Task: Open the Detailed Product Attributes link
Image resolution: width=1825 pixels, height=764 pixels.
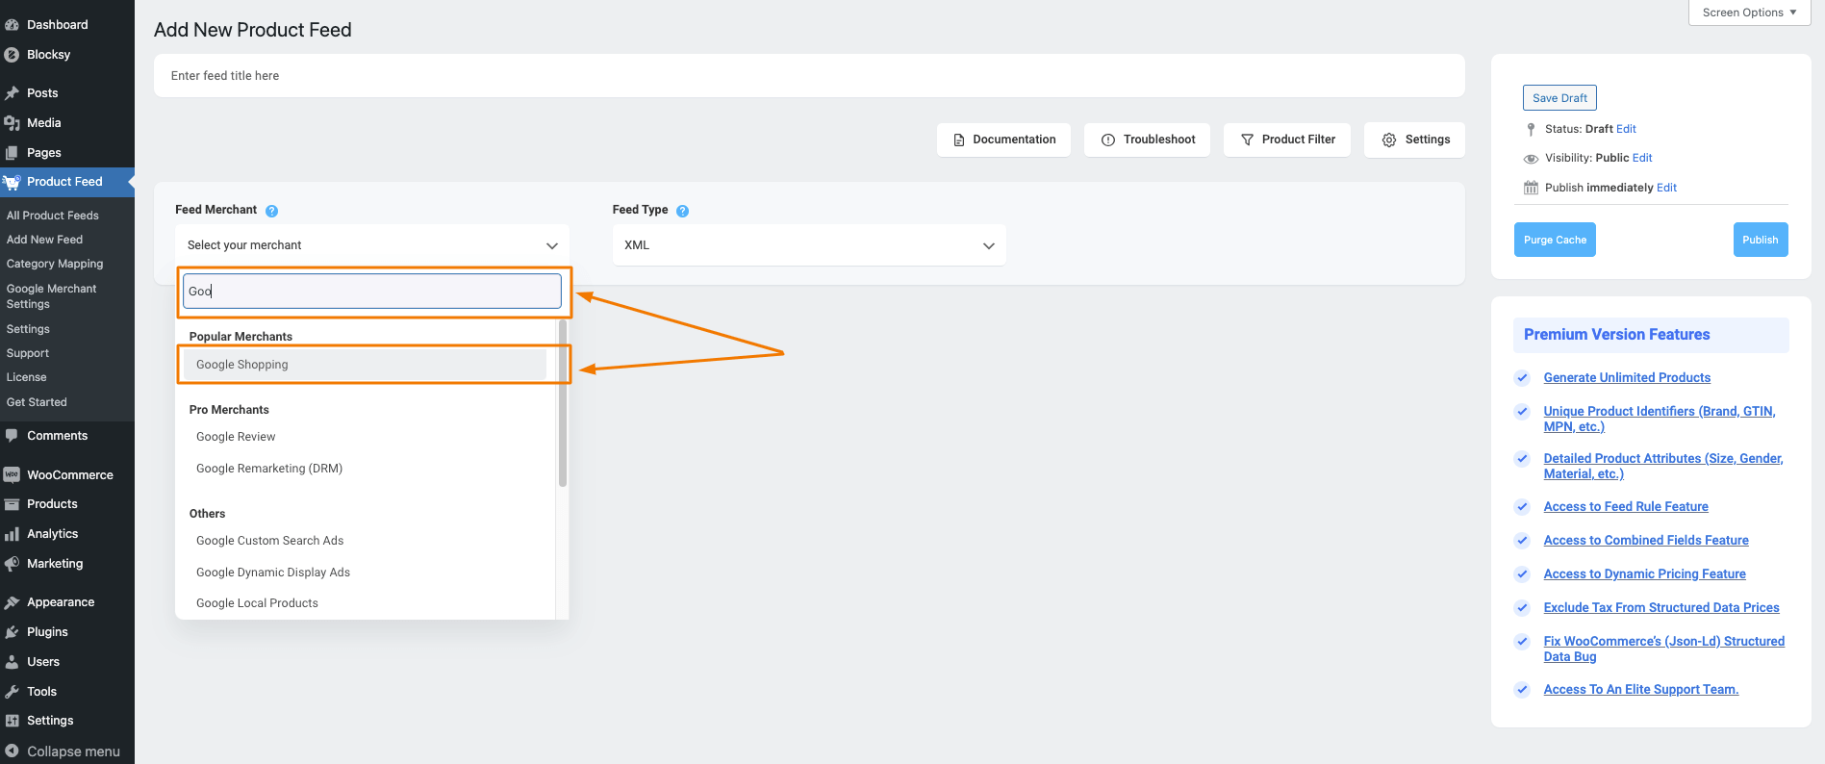Action: coord(1663,467)
